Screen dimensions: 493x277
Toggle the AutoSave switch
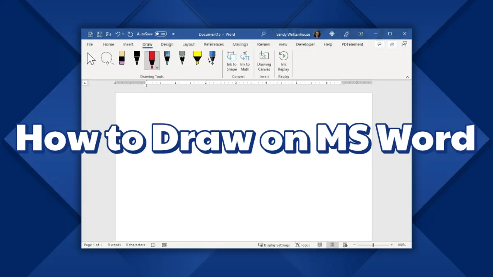tap(161, 34)
